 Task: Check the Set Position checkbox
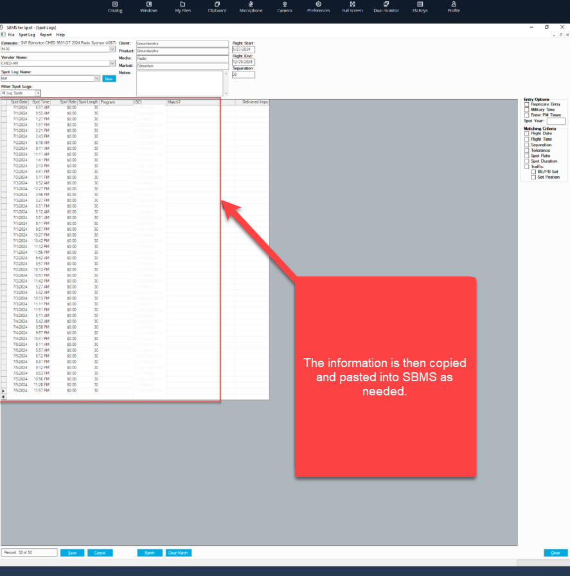tap(533, 177)
